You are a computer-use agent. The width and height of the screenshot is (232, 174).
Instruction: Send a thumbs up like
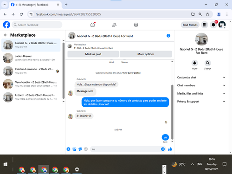coord(170,149)
